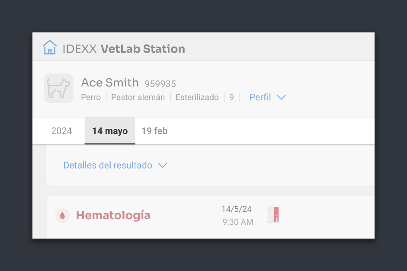The image size is (407, 271).
Task: Click the patient ID 959935
Action: pos(160,84)
